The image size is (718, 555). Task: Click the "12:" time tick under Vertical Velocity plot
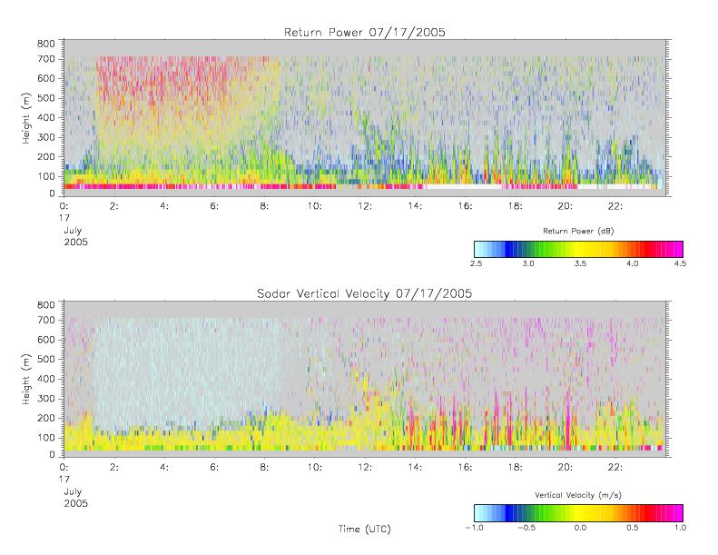coord(365,468)
